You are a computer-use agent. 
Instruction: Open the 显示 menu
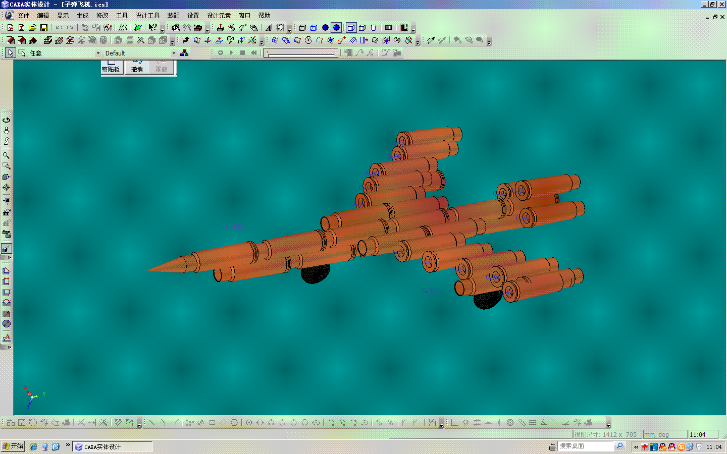pos(63,16)
